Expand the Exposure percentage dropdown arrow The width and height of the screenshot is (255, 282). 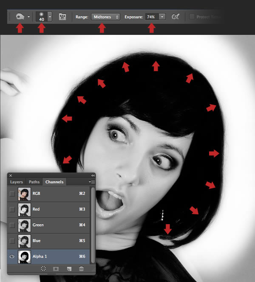pos(162,17)
